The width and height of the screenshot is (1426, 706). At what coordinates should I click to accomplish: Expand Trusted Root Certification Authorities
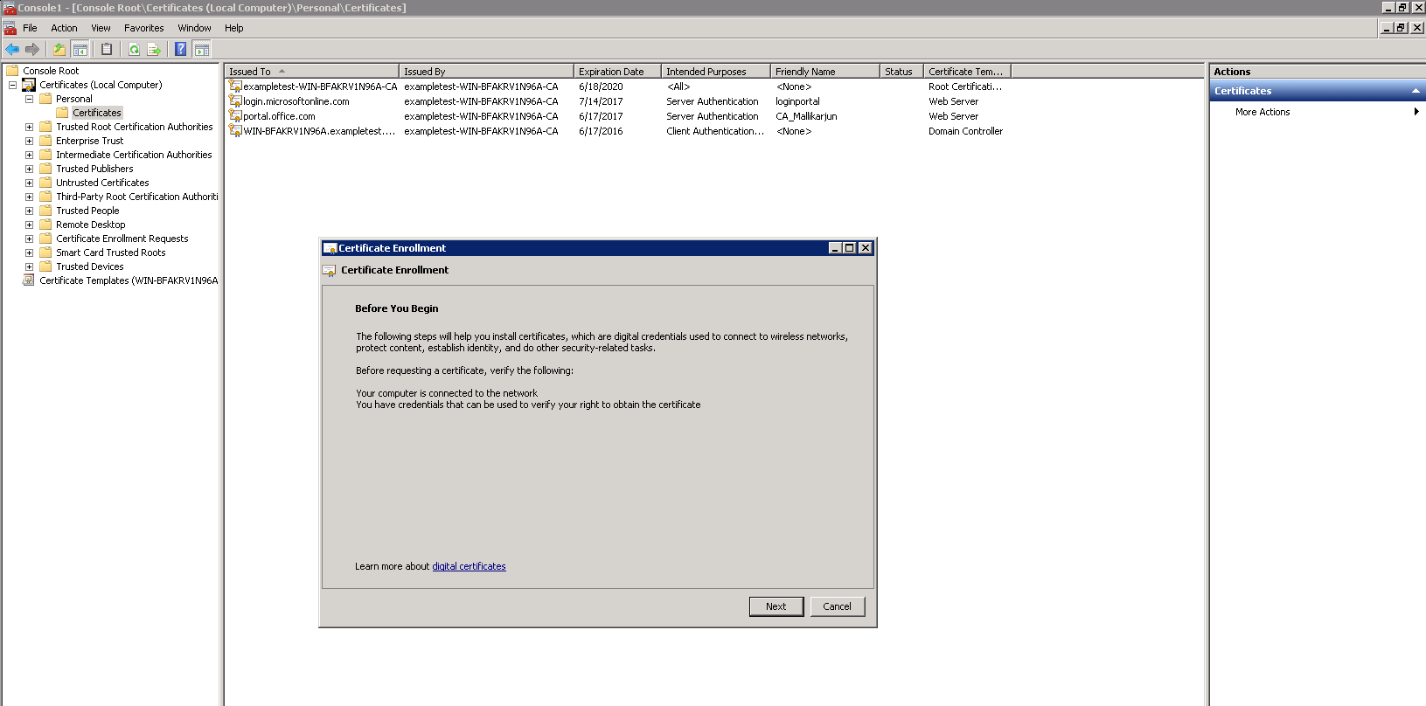[29, 127]
